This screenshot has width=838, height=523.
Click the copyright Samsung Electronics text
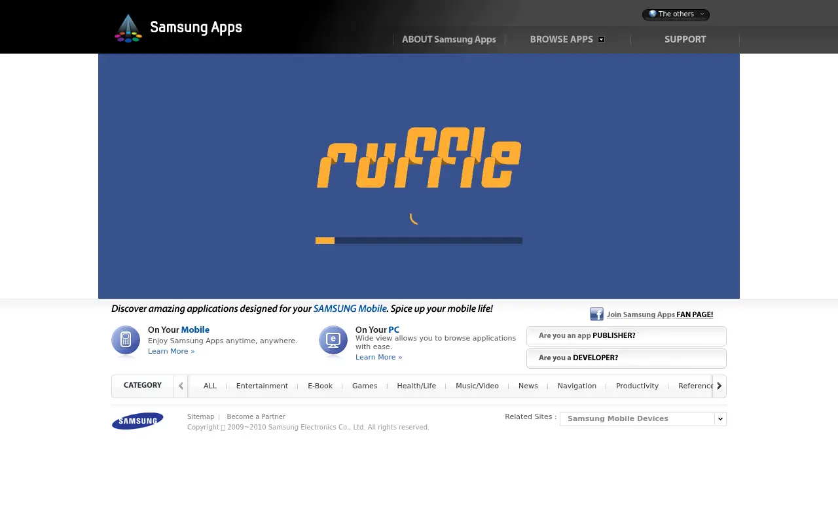click(x=308, y=427)
